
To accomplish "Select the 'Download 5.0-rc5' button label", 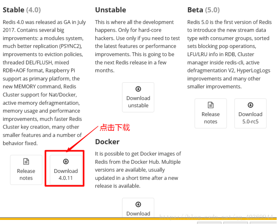I will pyautogui.click(x=250, y=118).
